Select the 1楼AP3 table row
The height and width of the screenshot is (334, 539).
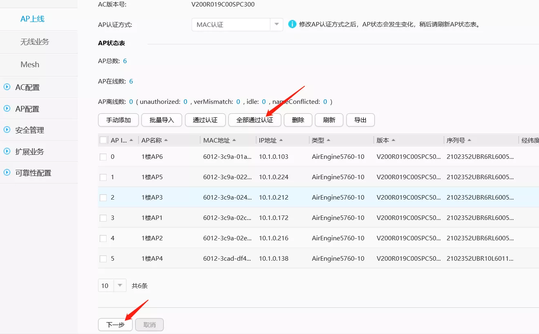pos(152,198)
